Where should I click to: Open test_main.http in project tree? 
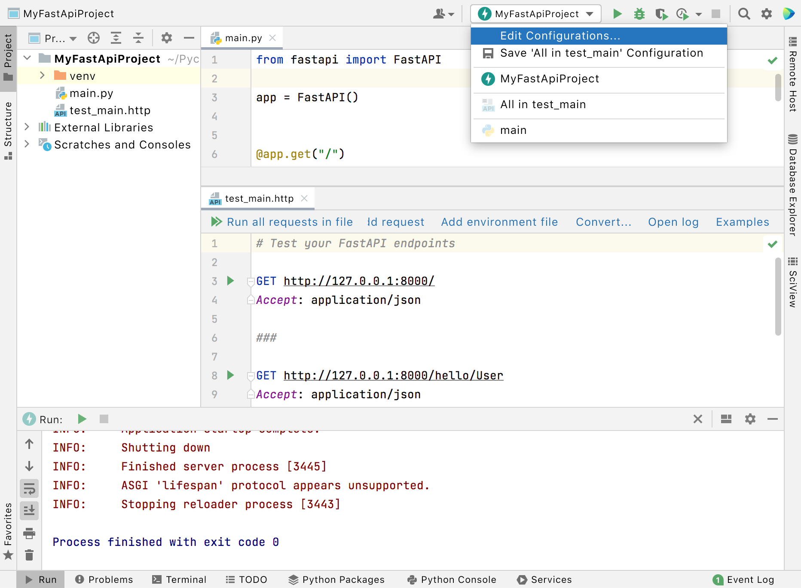[110, 110]
